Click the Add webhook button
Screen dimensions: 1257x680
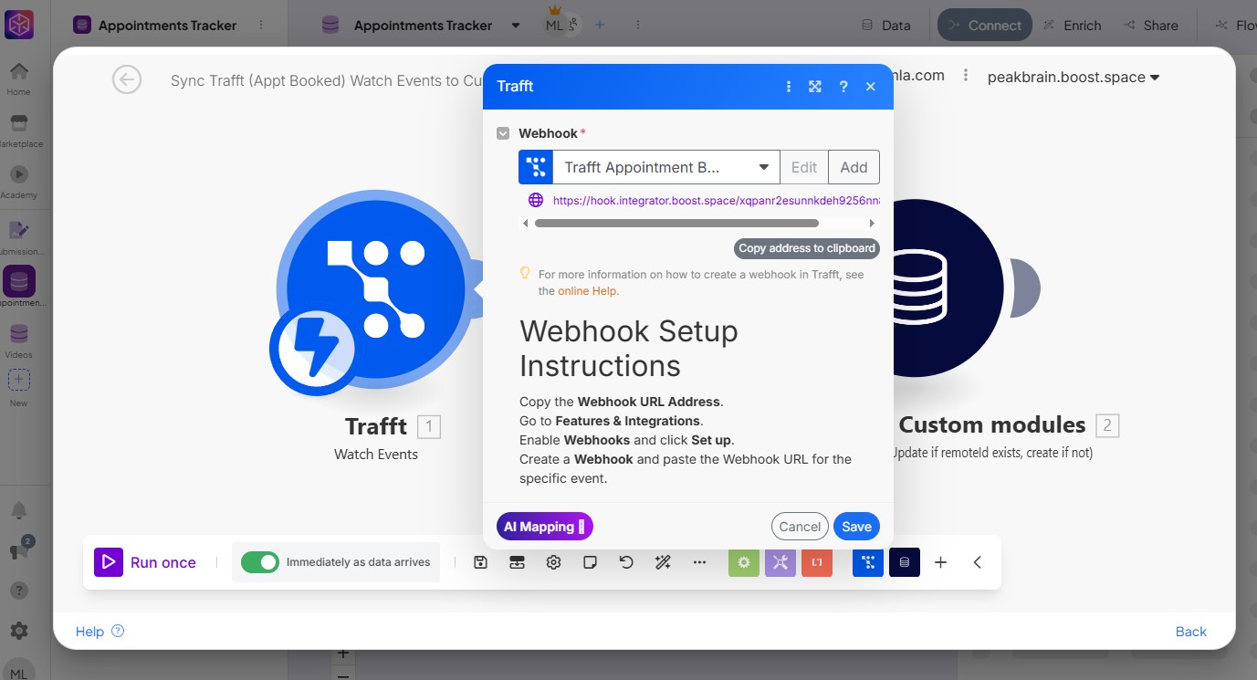[854, 167]
